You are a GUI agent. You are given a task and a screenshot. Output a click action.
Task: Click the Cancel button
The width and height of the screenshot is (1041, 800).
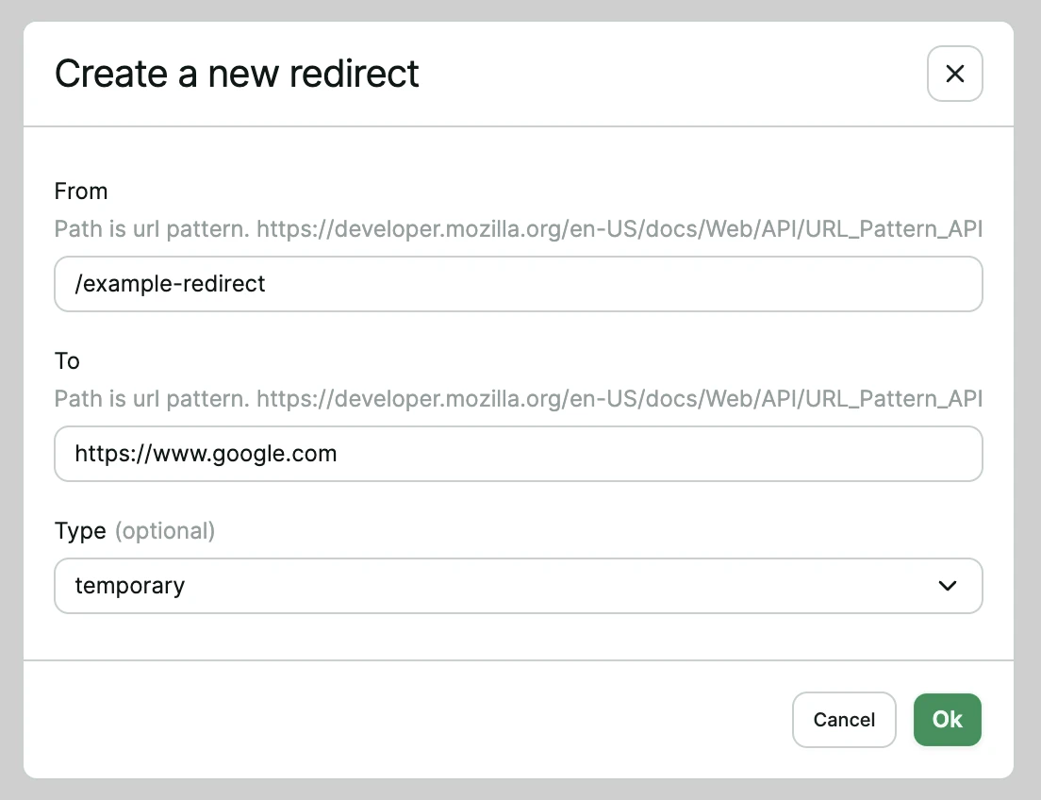pyautogui.click(x=844, y=720)
